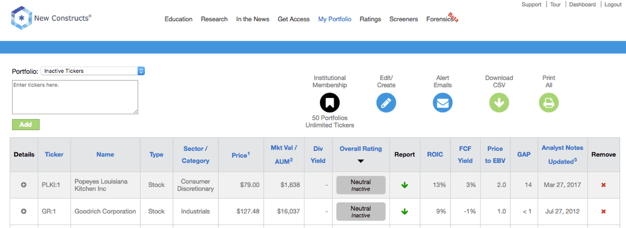The width and height of the screenshot is (626, 228).
Task: Sort by the Price column header
Action: (241, 155)
